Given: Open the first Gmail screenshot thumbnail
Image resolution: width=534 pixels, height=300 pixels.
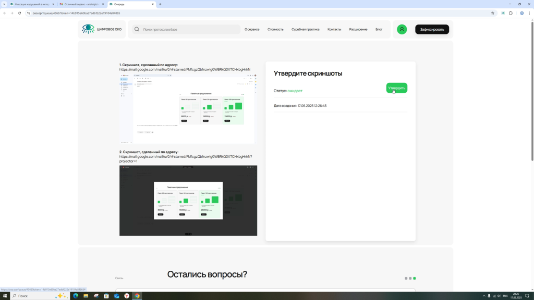Looking at the screenshot, I should (x=187, y=108).
